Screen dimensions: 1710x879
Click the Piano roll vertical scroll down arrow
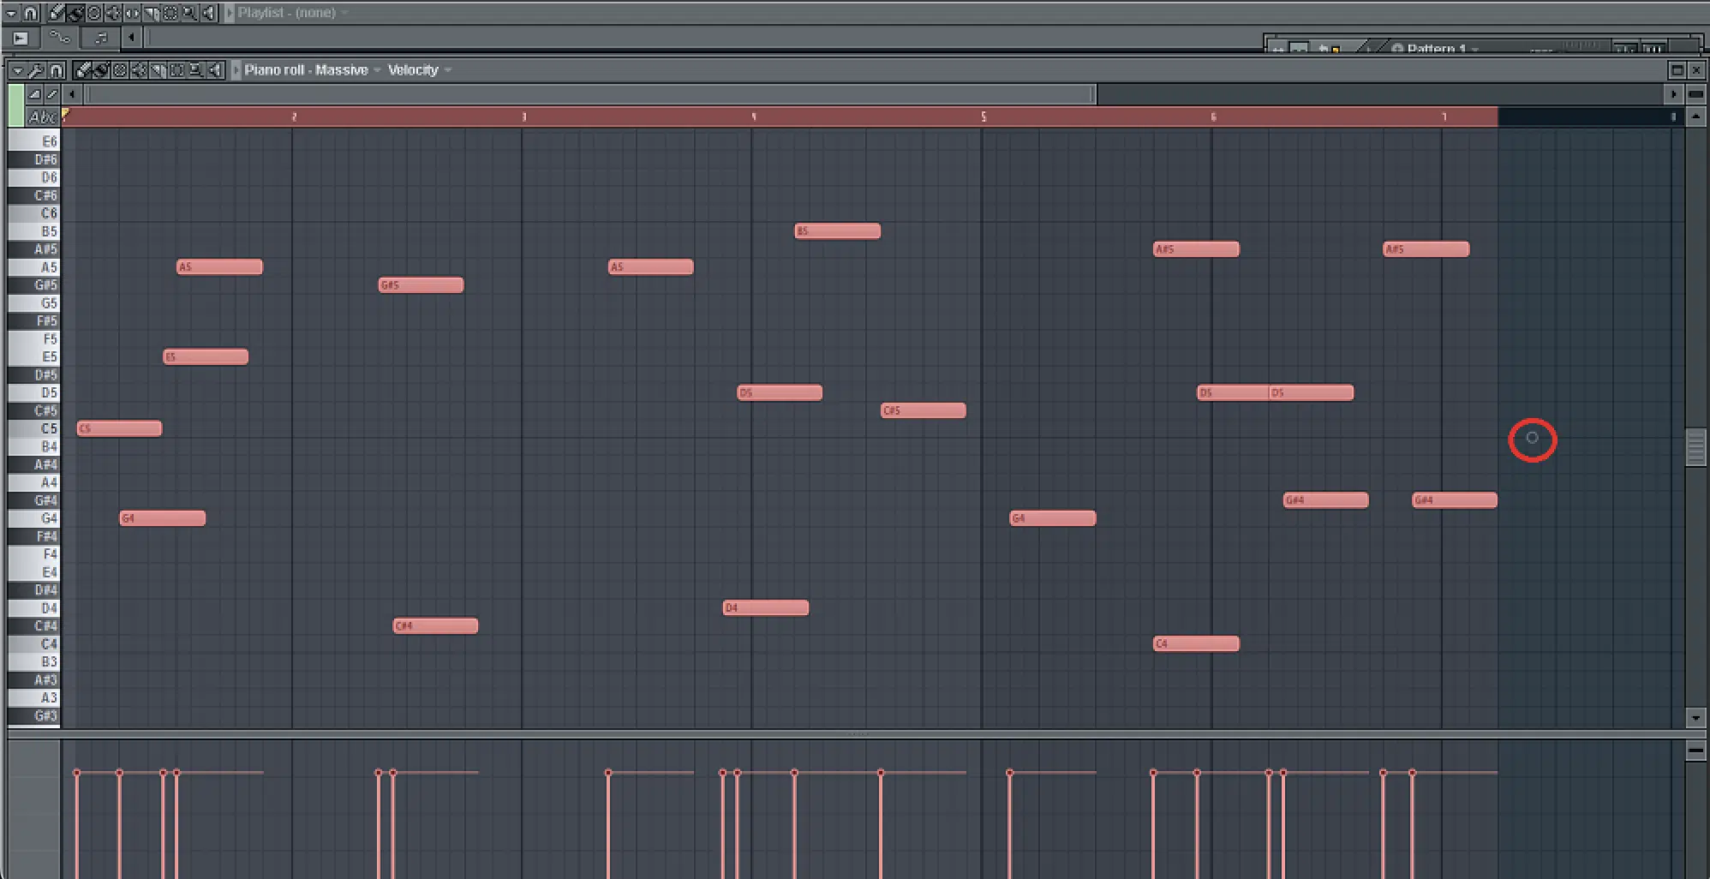[x=1695, y=718]
